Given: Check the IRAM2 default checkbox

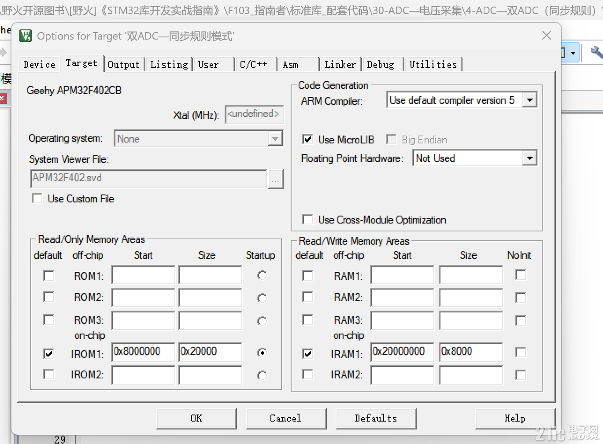Looking at the screenshot, I should (x=307, y=374).
